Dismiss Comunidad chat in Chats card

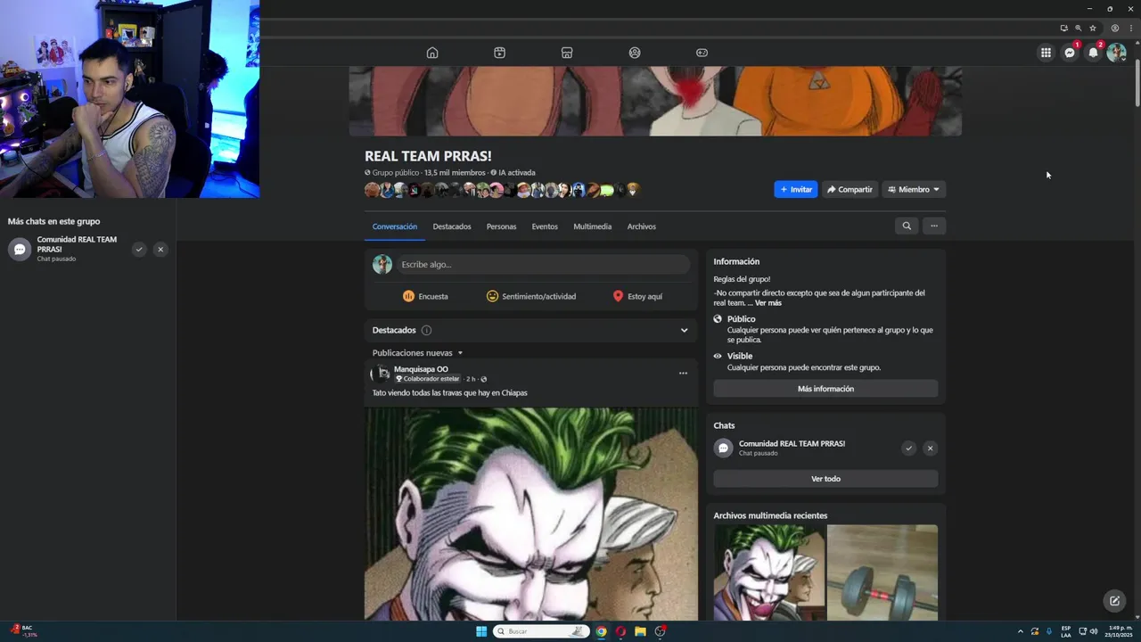pos(930,449)
